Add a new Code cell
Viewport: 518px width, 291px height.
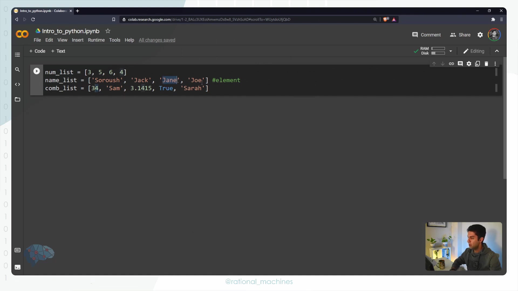pyautogui.click(x=37, y=51)
